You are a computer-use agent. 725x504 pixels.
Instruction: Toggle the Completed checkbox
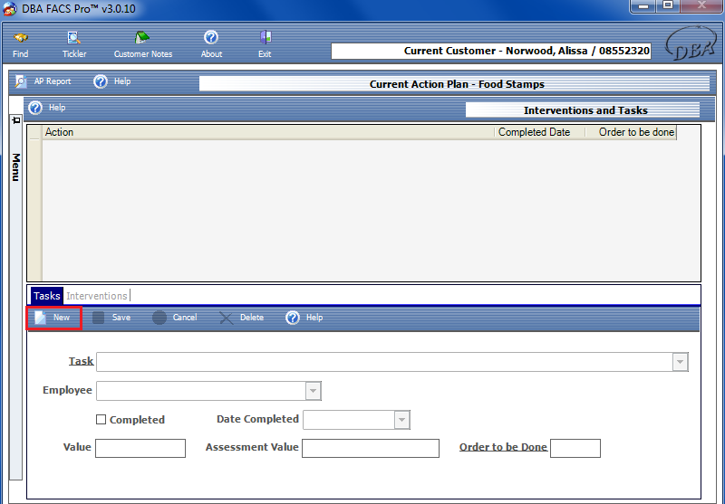click(x=101, y=420)
